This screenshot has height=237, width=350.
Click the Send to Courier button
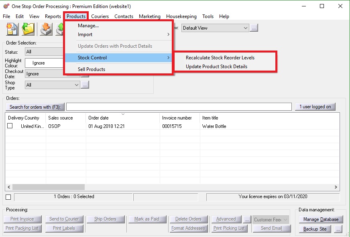(x=64, y=219)
